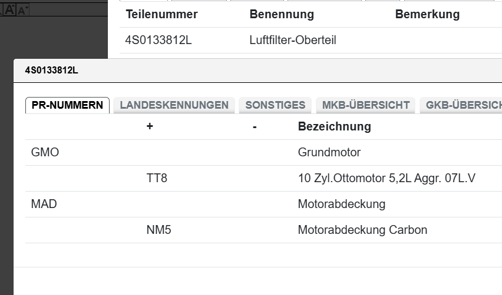Click the Bezeichnung column header
Viewport: 502px width, 295px height.
click(x=334, y=126)
